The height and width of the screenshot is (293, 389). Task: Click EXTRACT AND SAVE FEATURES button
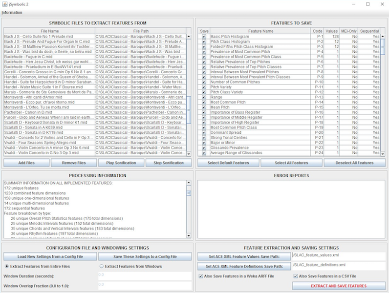pyautogui.click(x=339, y=286)
